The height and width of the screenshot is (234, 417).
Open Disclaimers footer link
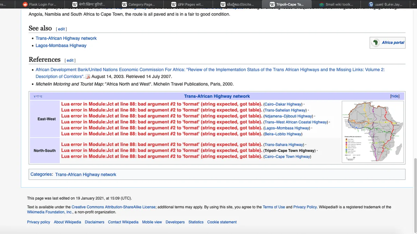[x=95, y=222]
